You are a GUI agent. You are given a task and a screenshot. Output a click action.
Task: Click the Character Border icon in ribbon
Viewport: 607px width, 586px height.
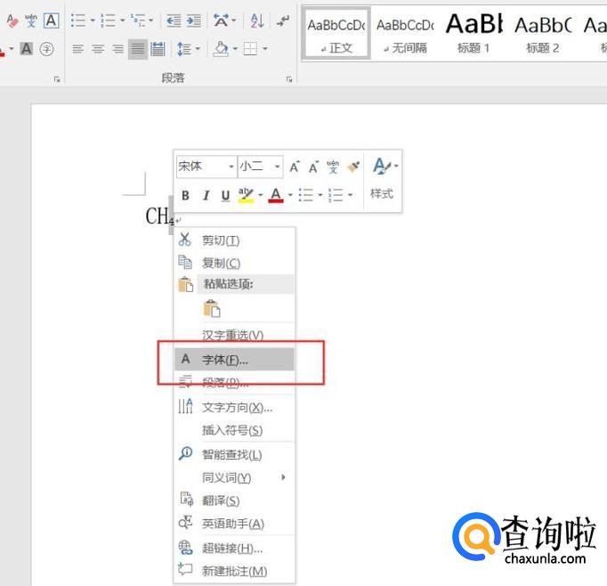pyautogui.click(x=51, y=20)
